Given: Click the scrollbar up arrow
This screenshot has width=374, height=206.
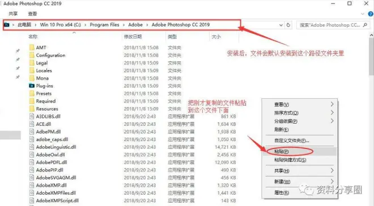Looking at the screenshot, I should (371, 35).
